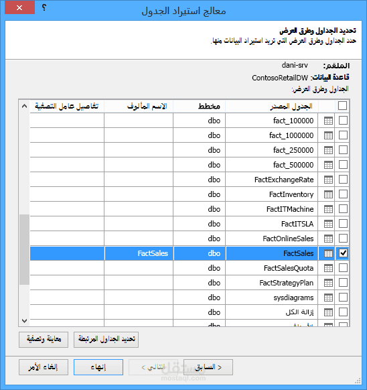The width and height of the screenshot is (367, 390).
Task: Check the fact_500000 table checkbox
Action: (343, 164)
